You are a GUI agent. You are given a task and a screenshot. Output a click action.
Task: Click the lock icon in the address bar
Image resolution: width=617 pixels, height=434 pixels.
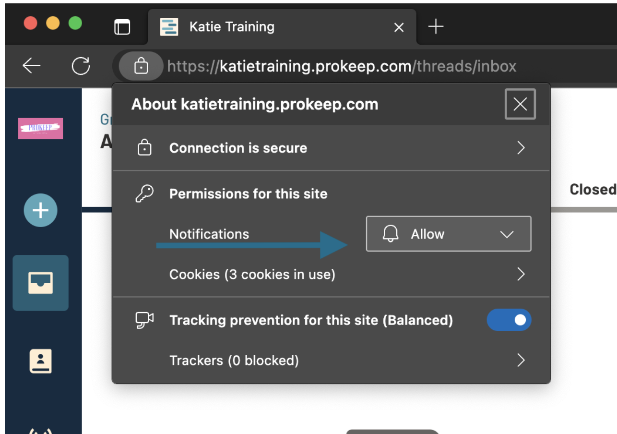[142, 66]
